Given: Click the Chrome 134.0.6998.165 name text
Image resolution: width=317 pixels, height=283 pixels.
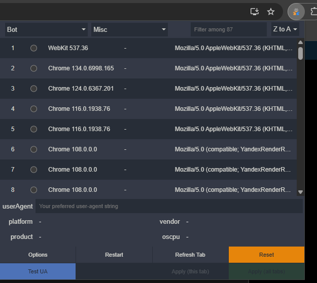Looking at the screenshot, I should [x=81, y=68].
